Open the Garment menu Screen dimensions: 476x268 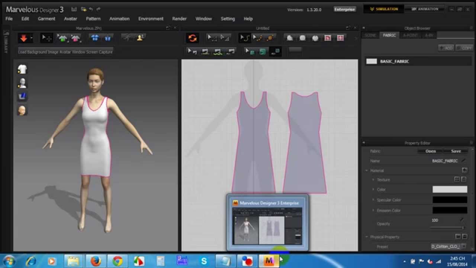46,19
